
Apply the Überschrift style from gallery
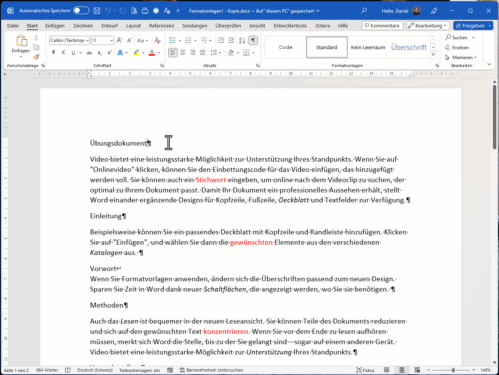(409, 47)
